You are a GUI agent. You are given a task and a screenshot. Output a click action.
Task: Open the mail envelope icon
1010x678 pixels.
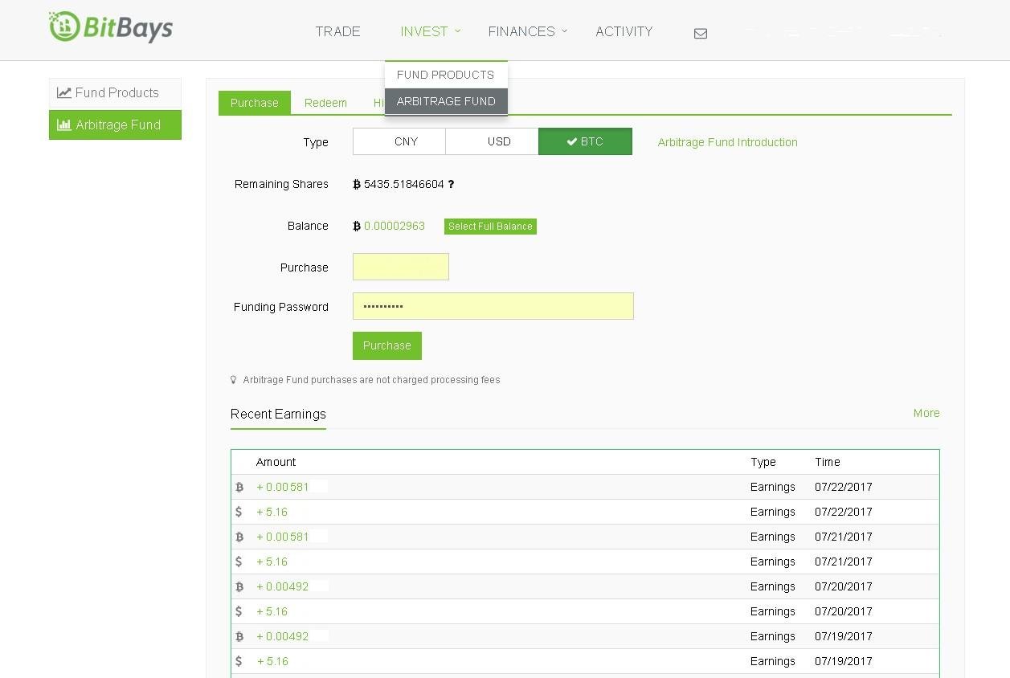tap(701, 33)
